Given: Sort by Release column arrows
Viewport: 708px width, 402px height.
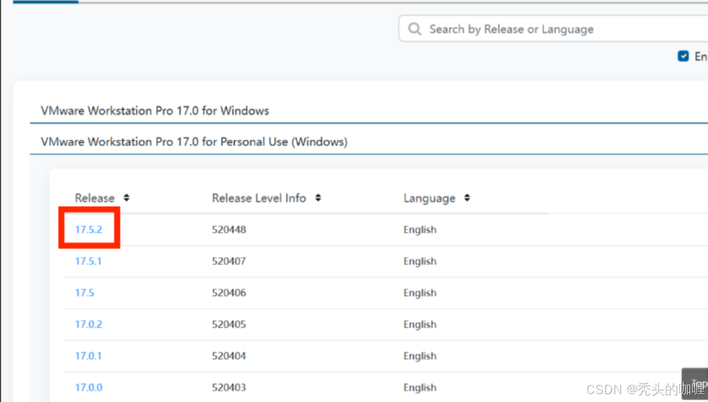Looking at the screenshot, I should coord(127,198).
